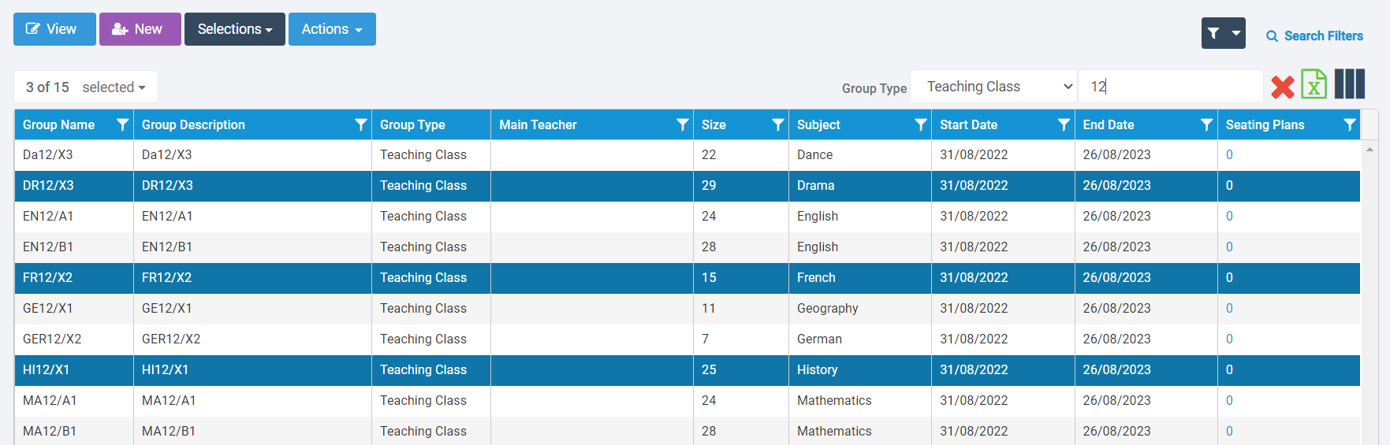Click the search box containing 12
The image size is (1390, 445).
tap(1169, 87)
